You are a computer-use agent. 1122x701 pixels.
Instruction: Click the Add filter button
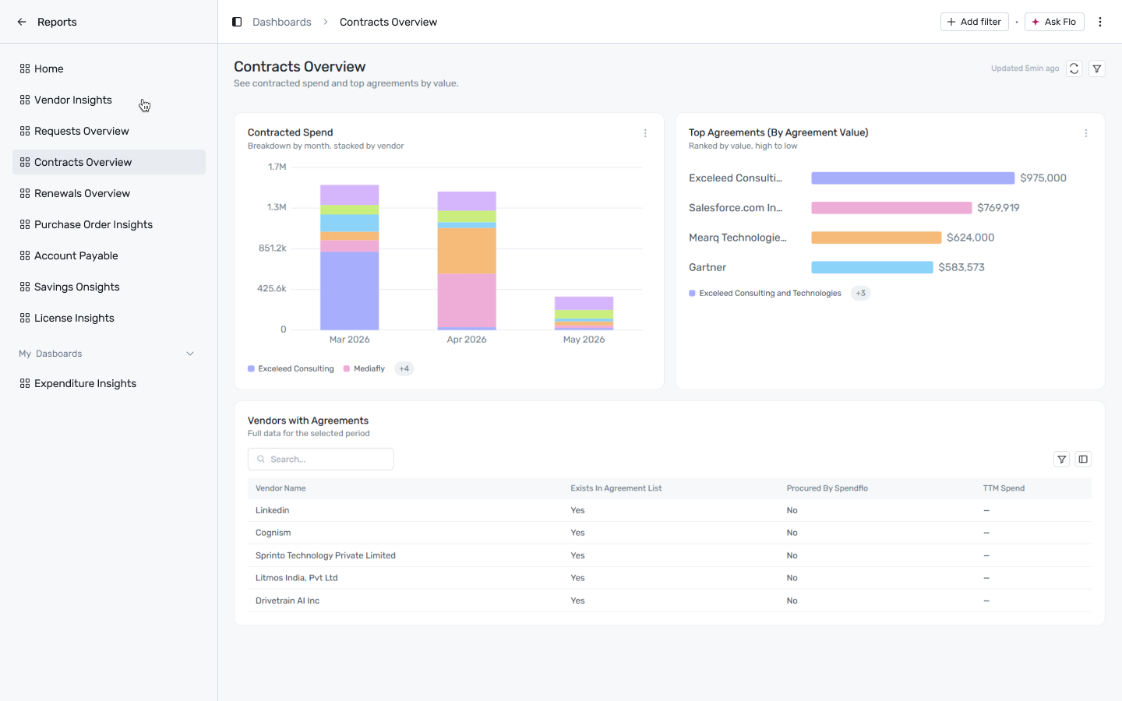pyautogui.click(x=974, y=22)
